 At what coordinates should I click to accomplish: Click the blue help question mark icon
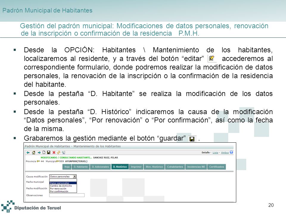click(231, 152)
